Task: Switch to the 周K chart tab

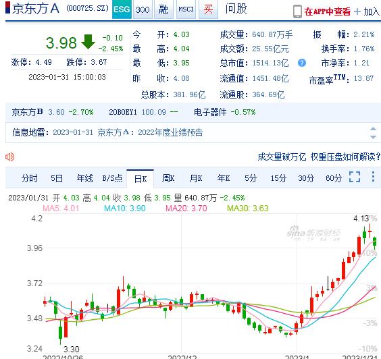Action: click(x=168, y=178)
